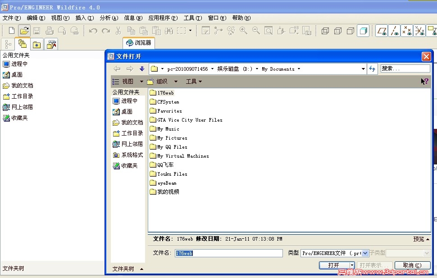The image size is (437, 278).
Task: Click the Back arrow in file dialog
Action: point(117,68)
